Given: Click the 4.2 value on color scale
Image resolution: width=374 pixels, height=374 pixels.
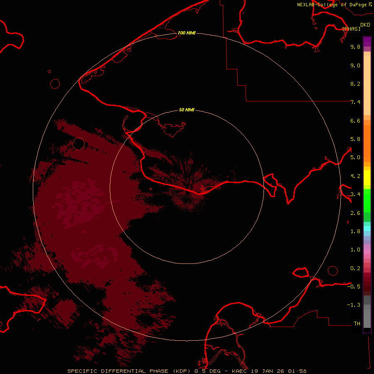Looking at the screenshot, I should pyautogui.click(x=355, y=176).
